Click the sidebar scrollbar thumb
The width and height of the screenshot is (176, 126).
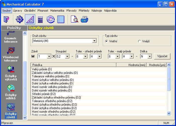[x=25, y=88]
